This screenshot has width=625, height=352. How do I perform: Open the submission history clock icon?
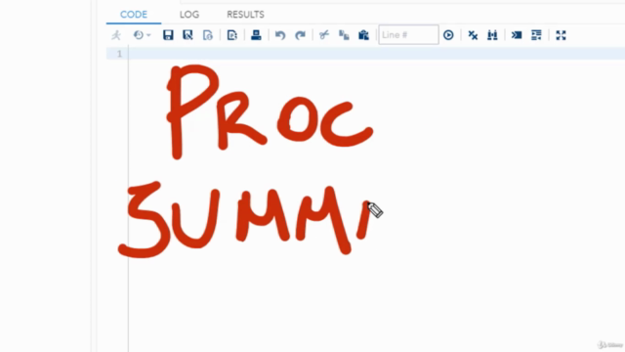click(139, 35)
